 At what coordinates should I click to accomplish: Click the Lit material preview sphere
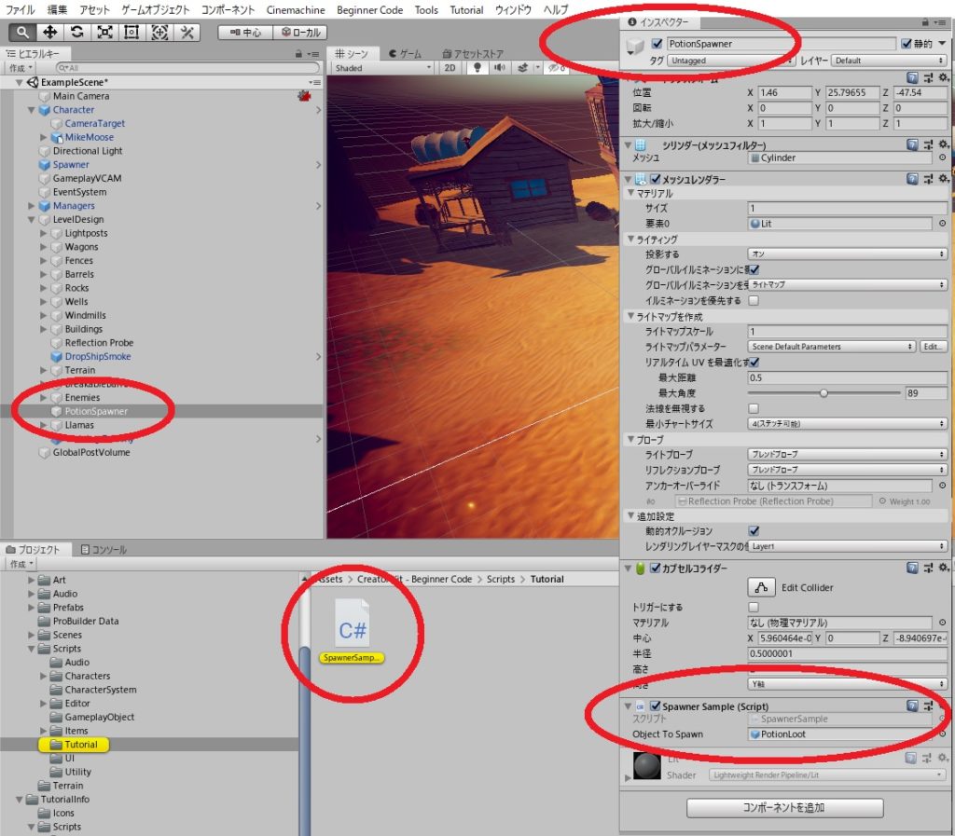click(x=647, y=766)
